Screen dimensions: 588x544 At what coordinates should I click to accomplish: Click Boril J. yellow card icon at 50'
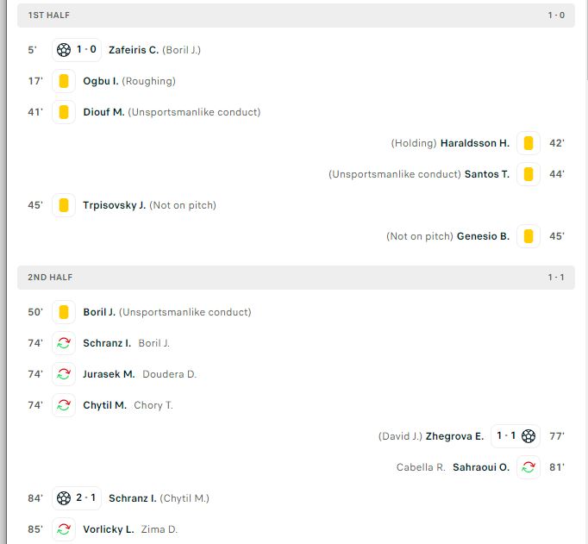(x=64, y=312)
